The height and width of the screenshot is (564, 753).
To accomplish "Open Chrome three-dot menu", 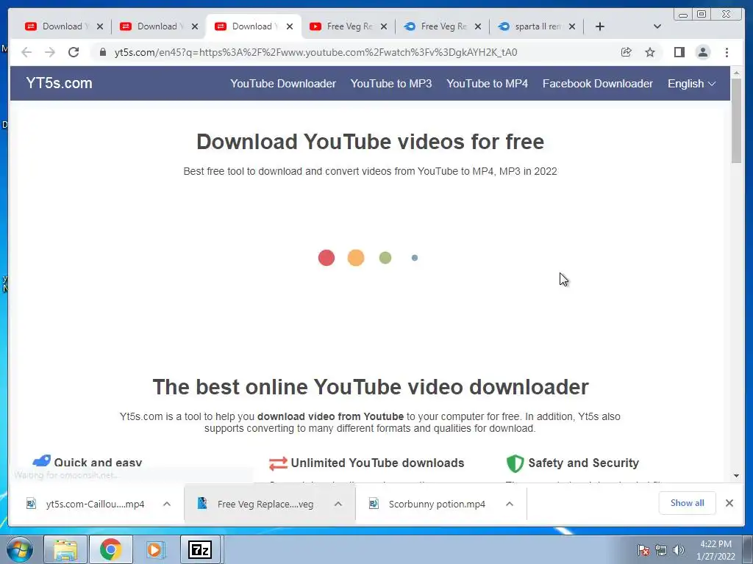I will pos(727,52).
